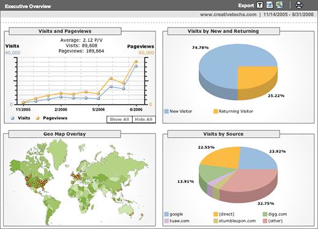Viewport: 318px width, 229px height.
Task: Click the Executive Overview heading
Action: [x=28, y=6]
